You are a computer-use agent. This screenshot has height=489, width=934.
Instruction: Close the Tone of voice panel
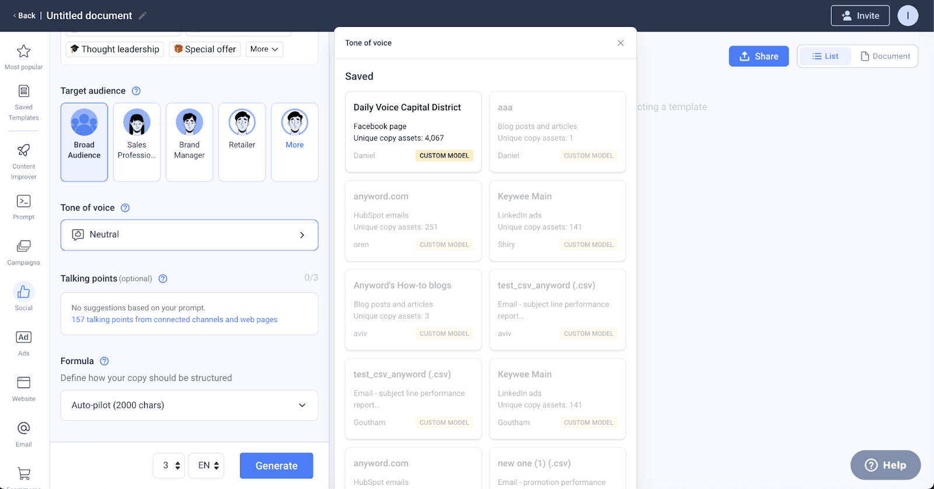[x=621, y=43]
